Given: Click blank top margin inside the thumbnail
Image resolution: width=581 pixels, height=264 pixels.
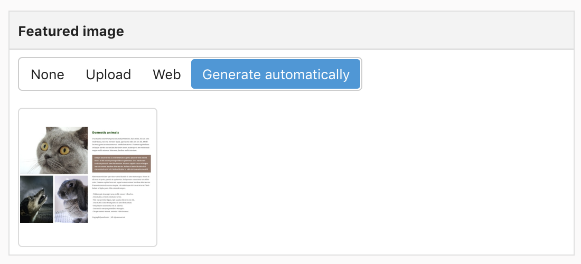Looking at the screenshot, I should 88,118.
